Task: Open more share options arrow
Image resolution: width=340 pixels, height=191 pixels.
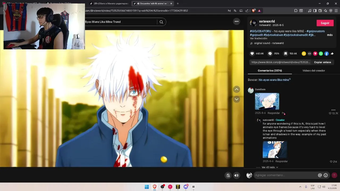Action: [x=332, y=54]
